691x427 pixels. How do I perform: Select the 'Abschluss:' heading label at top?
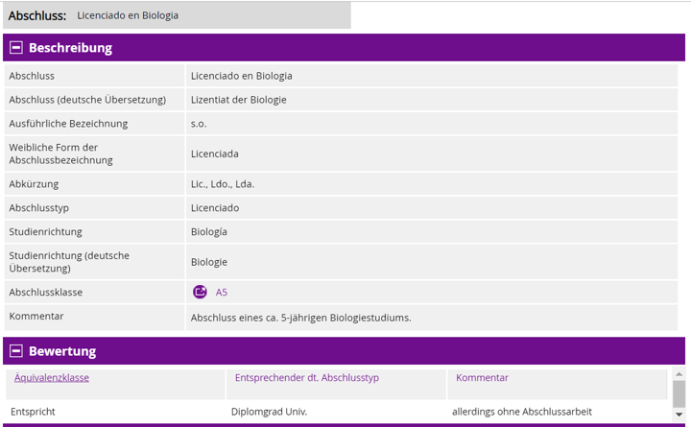(37, 15)
